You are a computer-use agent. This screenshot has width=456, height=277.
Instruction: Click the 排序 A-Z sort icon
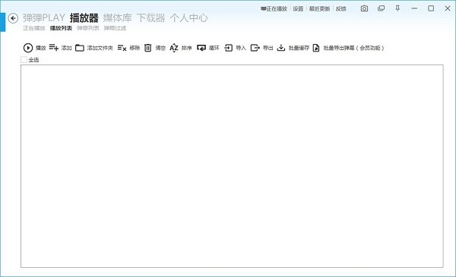(174, 48)
